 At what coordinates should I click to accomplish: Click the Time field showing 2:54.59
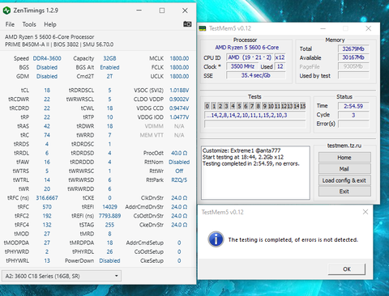coord(353,106)
